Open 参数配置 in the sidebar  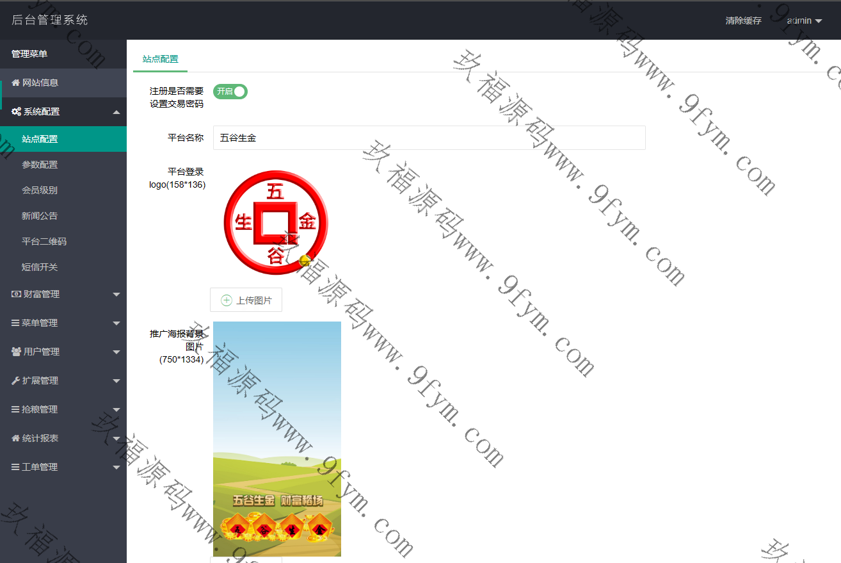[40, 165]
